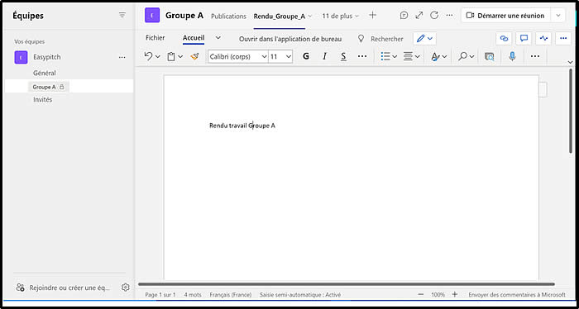The width and height of the screenshot is (579, 309).
Task: Expand the ribbon tabs chevron next to Accueil
Action: click(218, 38)
